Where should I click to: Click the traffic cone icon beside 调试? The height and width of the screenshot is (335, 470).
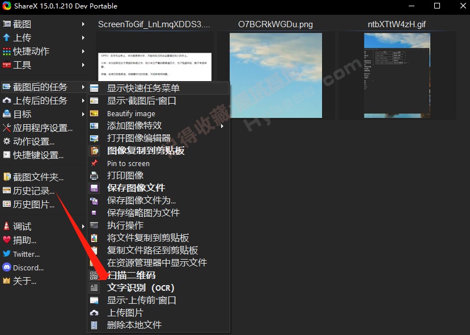[7, 226]
